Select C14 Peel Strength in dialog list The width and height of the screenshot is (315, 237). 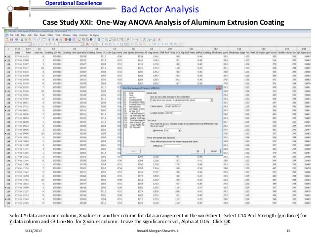click(x=134, y=122)
